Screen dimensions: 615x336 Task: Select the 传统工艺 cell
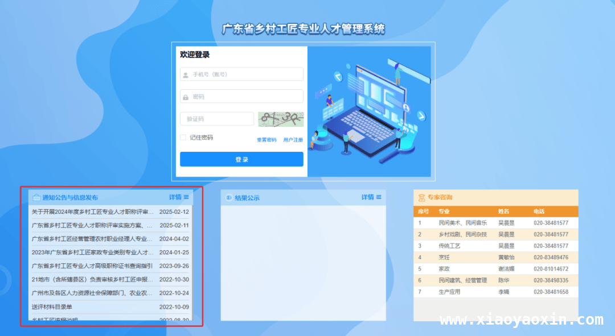click(x=449, y=246)
